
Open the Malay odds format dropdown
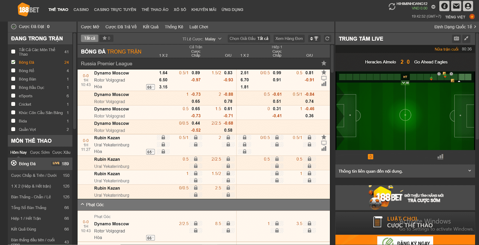[x=213, y=39]
